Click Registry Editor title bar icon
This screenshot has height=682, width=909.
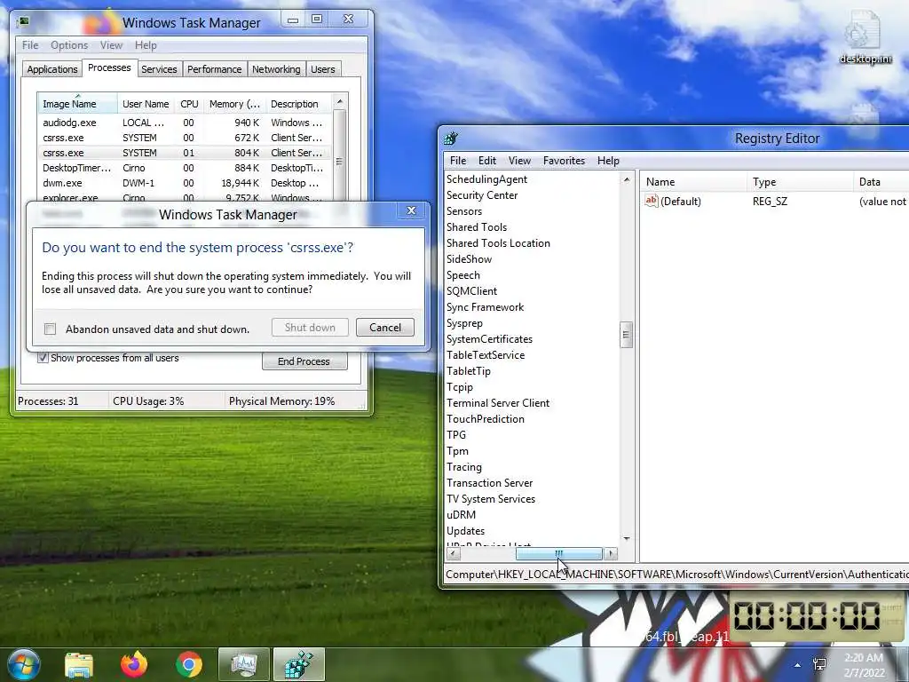click(451, 138)
